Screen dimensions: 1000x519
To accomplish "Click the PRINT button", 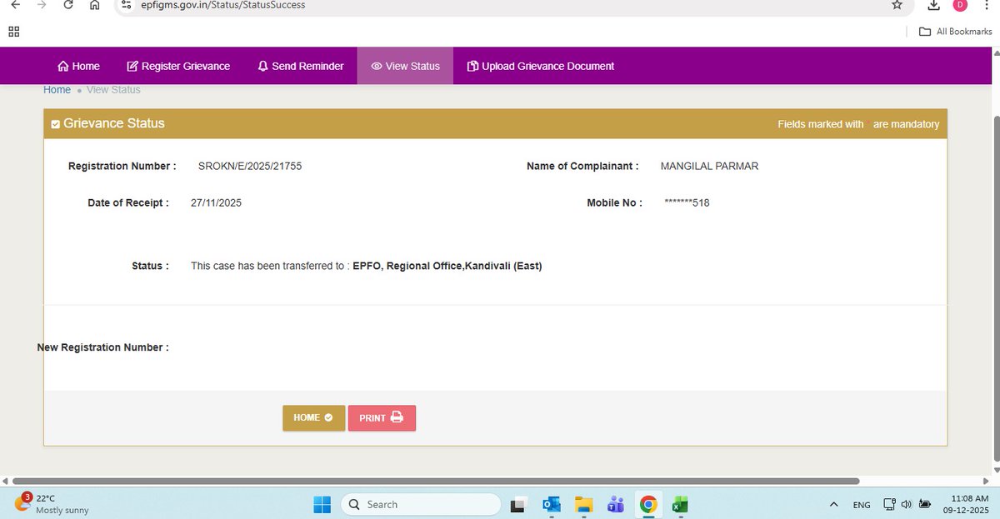I will 382,417.
